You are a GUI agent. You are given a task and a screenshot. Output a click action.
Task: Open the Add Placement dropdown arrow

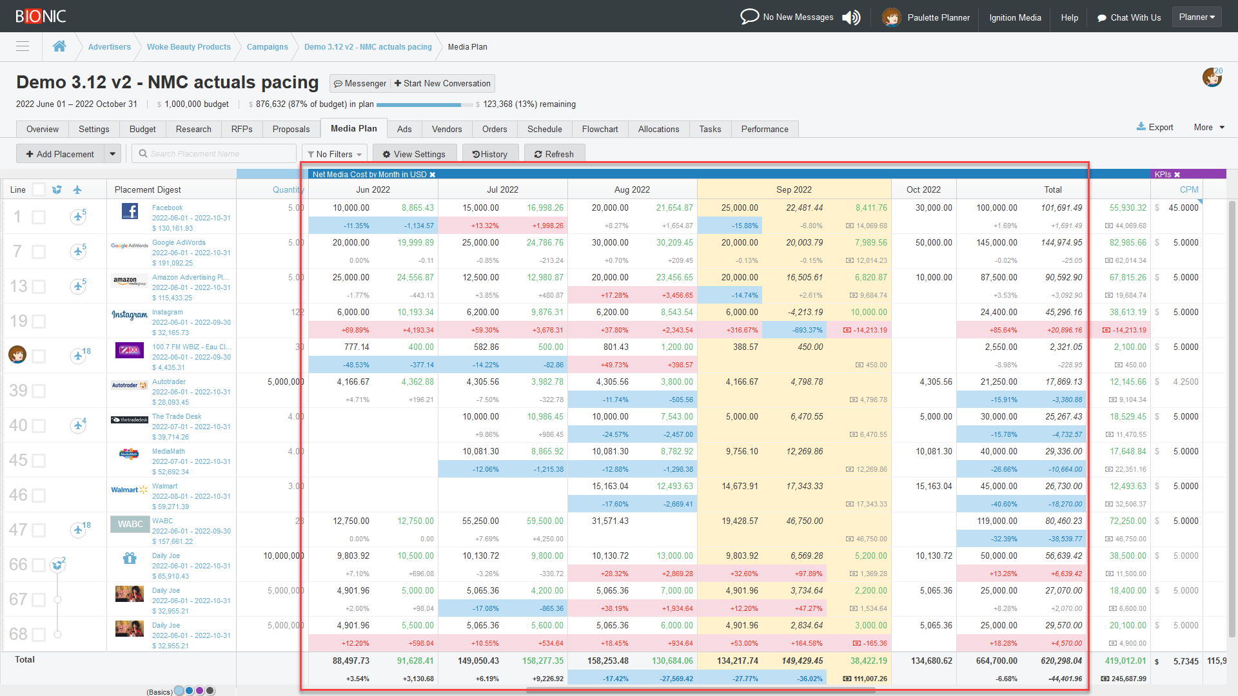coord(113,154)
